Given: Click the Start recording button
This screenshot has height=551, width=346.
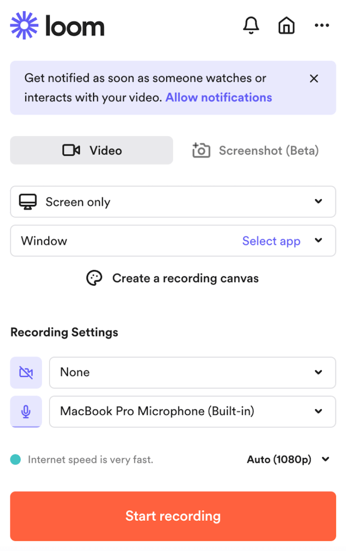Looking at the screenshot, I should click(173, 516).
